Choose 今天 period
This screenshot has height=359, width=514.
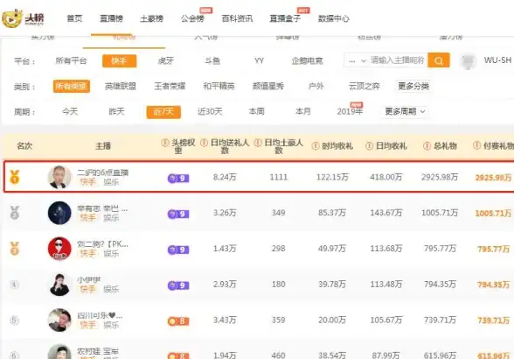click(x=70, y=112)
